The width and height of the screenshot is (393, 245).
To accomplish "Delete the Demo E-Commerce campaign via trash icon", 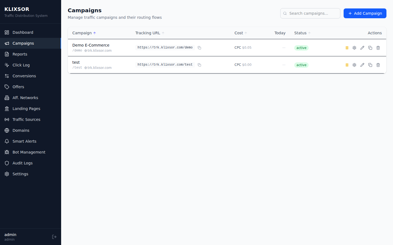I will coord(378,48).
